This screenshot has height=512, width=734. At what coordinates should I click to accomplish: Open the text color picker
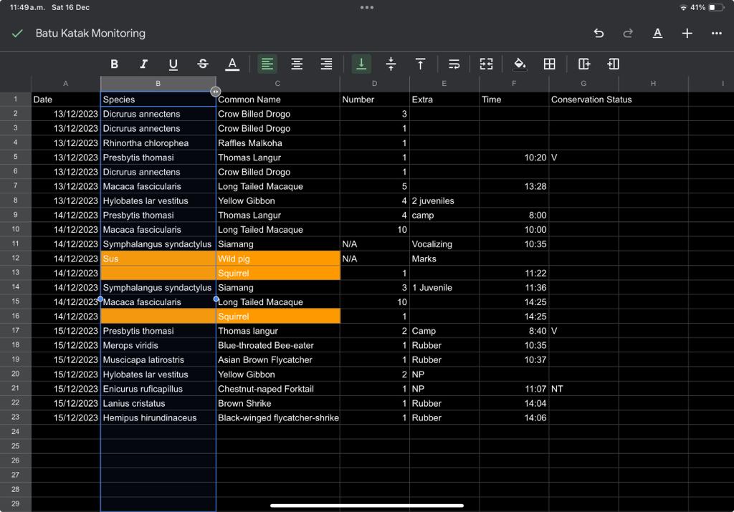click(232, 64)
